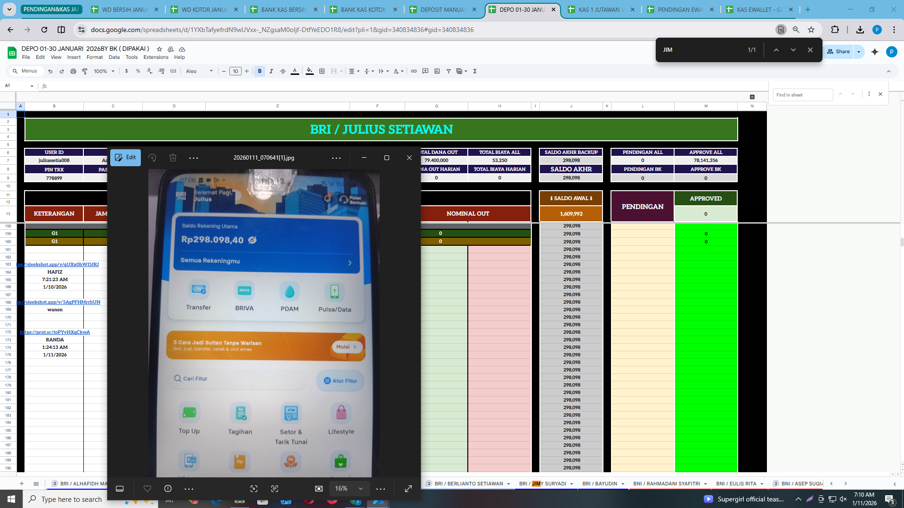Bookmark this page with star icon
This screenshot has height=508, width=904.
point(811,30)
